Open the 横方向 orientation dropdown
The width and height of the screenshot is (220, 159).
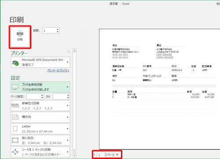[x=40, y=117]
